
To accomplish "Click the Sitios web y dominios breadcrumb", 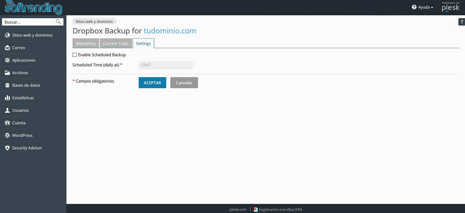I will click(x=94, y=21).
